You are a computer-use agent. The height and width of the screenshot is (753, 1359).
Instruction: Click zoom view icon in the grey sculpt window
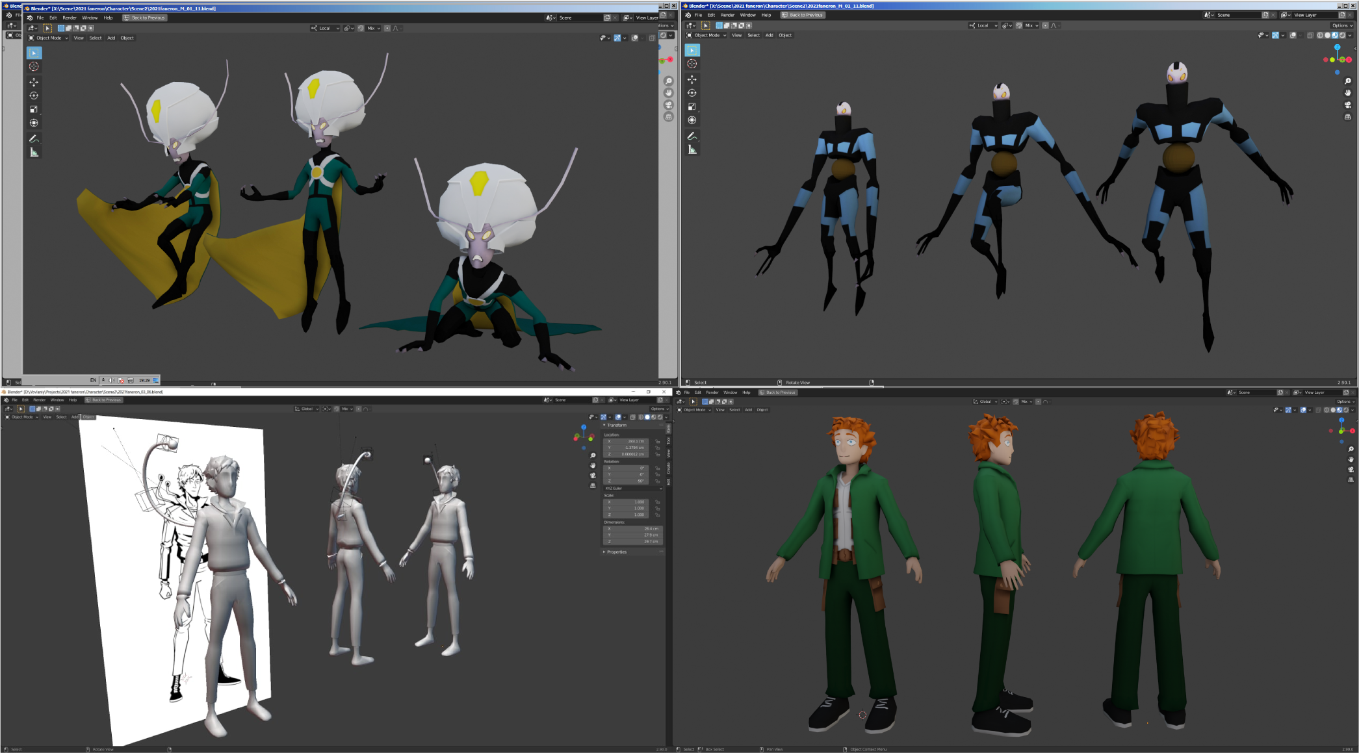click(593, 455)
